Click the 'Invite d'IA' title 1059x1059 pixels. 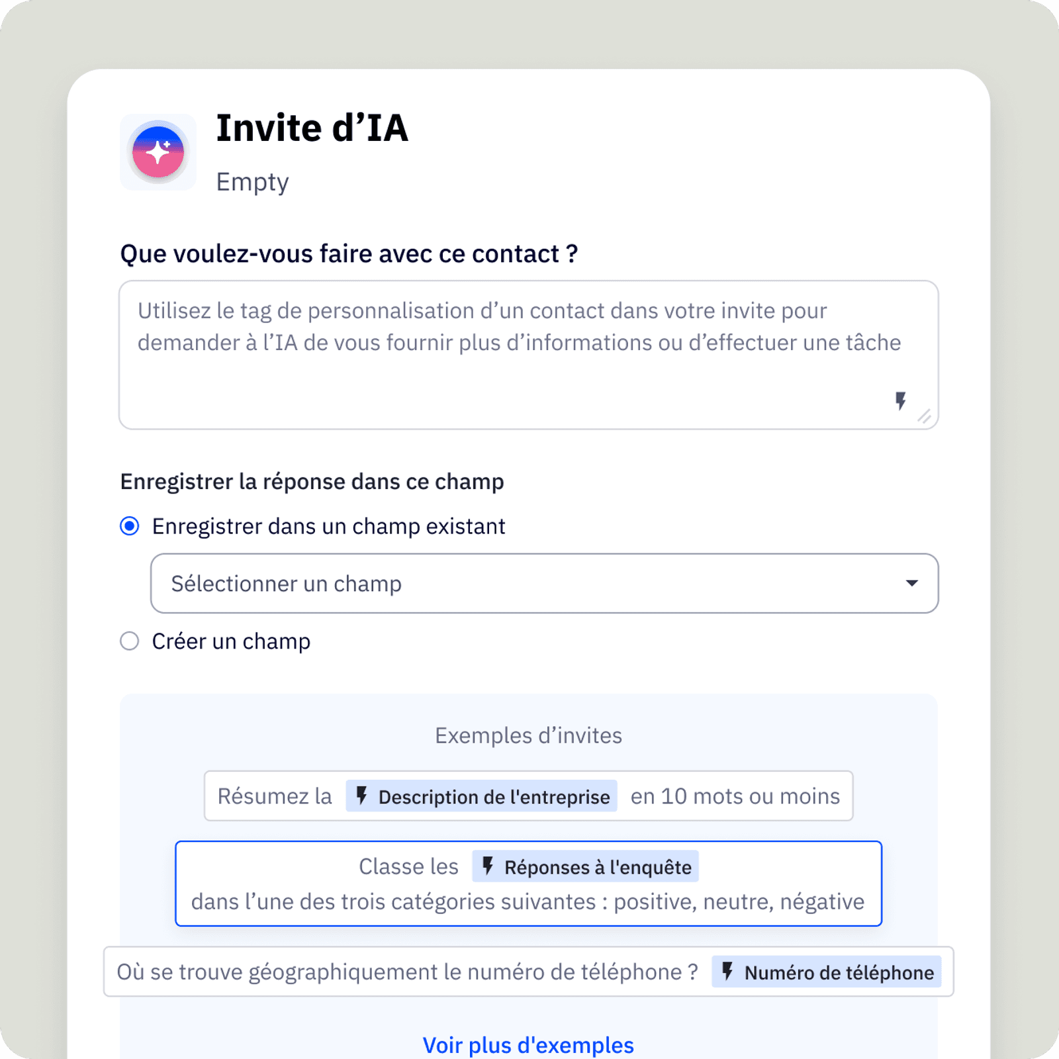coord(312,128)
